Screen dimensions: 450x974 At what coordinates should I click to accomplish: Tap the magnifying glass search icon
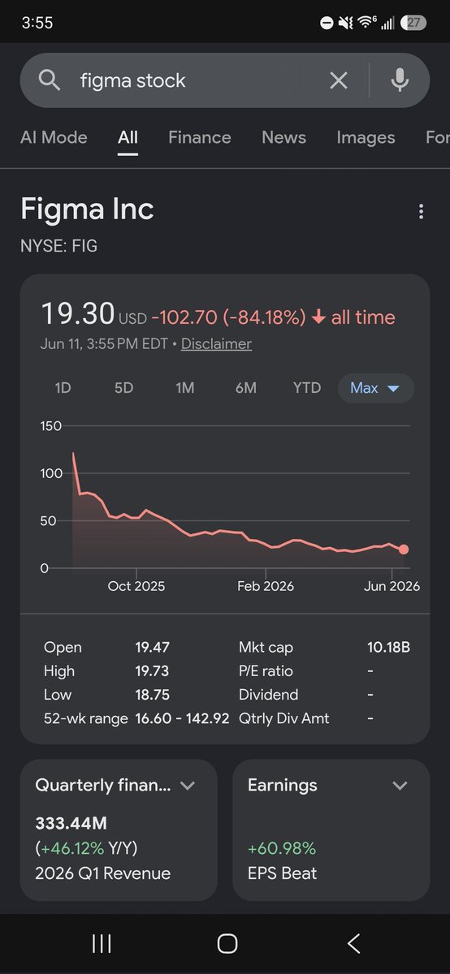click(50, 80)
